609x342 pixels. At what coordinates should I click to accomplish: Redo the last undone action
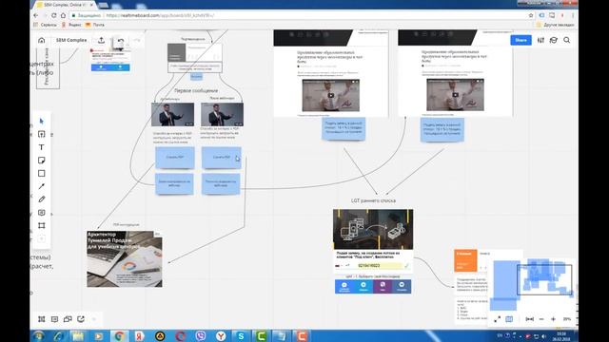tap(137, 40)
